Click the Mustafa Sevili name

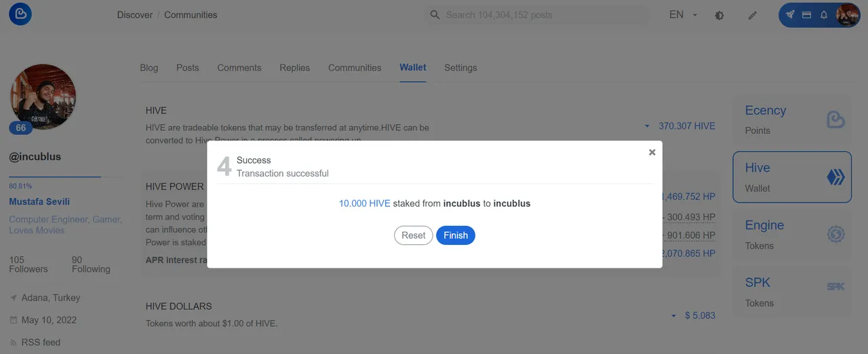pyautogui.click(x=39, y=201)
